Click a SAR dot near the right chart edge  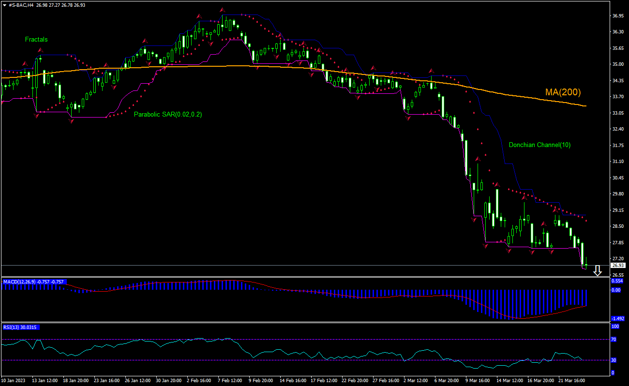pos(586,220)
